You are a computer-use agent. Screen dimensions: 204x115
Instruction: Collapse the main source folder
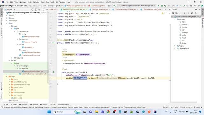(x=9, y=26)
